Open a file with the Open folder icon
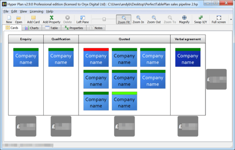 [18, 20]
